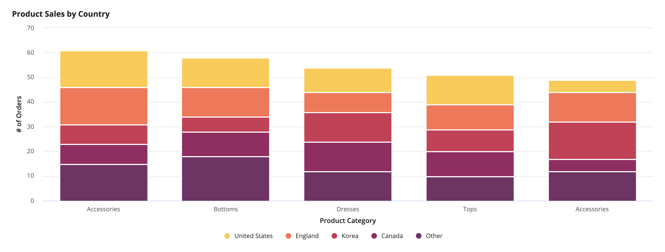The width and height of the screenshot is (665, 252).
Task: Select the Korea segment in Dresses bar
Action: pos(348,127)
